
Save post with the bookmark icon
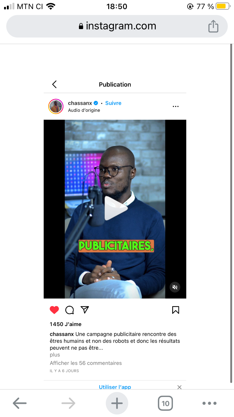pyautogui.click(x=176, y=310)
